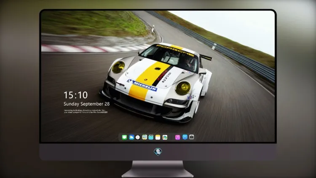
Task: Launch the teal clapperboard video app
Action: pyautogui.click(x=151, y=137)
